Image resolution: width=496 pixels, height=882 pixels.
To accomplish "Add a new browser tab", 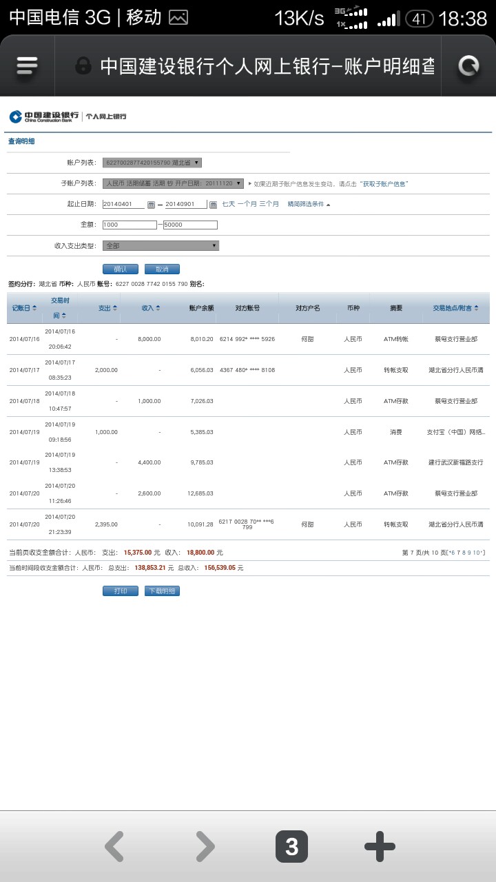I will click(380, 846).
